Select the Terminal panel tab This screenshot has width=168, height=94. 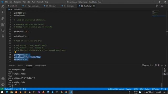tap(29, 65)
